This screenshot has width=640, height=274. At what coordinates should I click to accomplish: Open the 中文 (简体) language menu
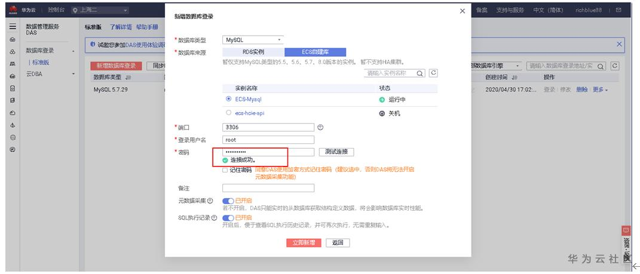click(x=548, y=10)
